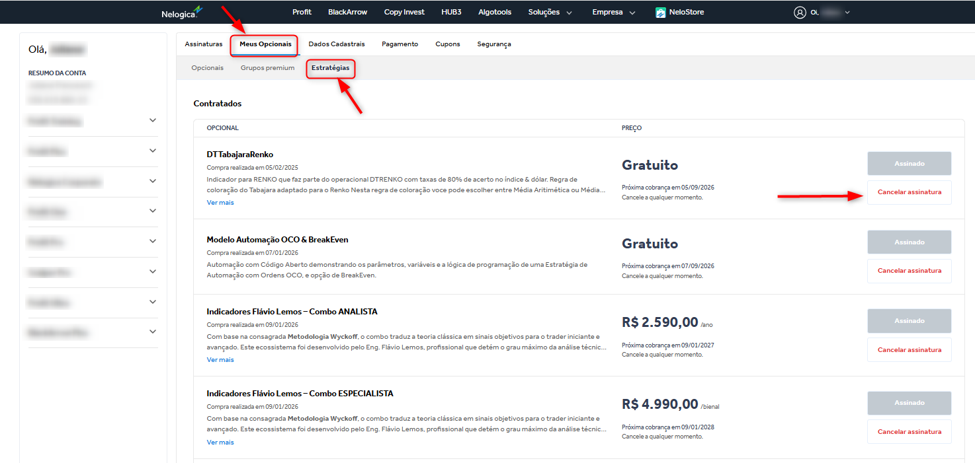This screenshot has height=463, width=975.
Task: Click the DTTabajaraRenko title
Action: pyautogui.click(x=239, y=155)
